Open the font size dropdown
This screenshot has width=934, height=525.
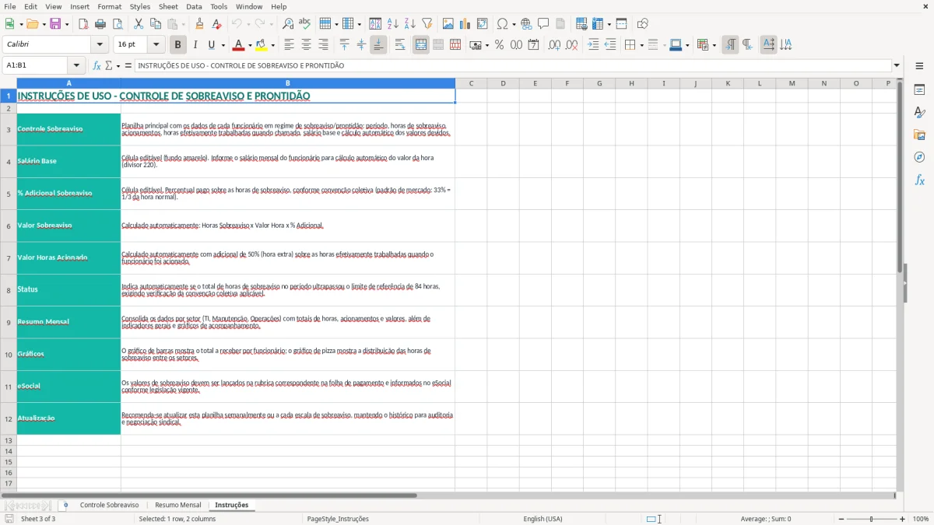(156, 45)
